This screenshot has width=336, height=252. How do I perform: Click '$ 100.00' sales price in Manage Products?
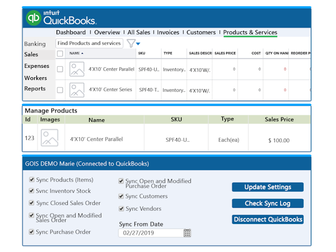[279, 141]
